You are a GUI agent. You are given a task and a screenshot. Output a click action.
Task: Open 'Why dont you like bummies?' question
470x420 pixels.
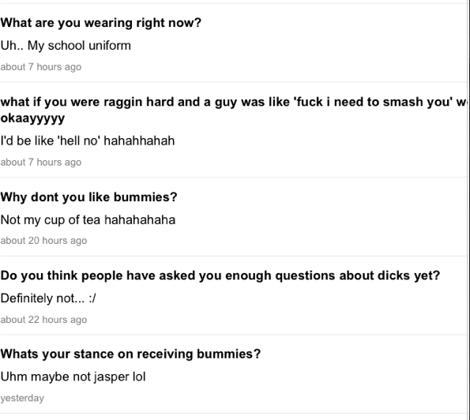(88, 197)
